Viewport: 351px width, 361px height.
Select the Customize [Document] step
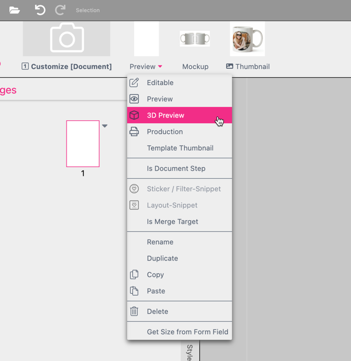(71, 67)
